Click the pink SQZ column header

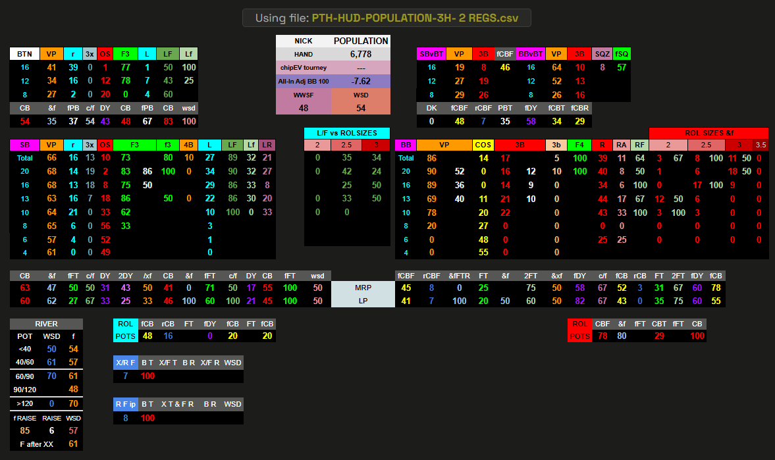pos(602,54)
